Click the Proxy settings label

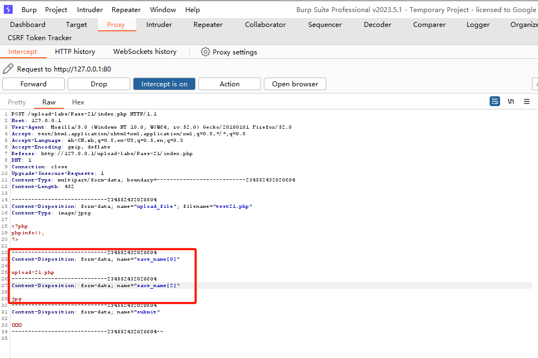click(235, 52)
